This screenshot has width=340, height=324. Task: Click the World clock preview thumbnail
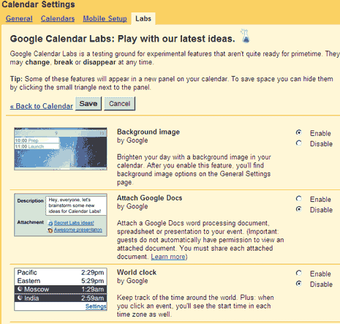click(x=61, y=290)
